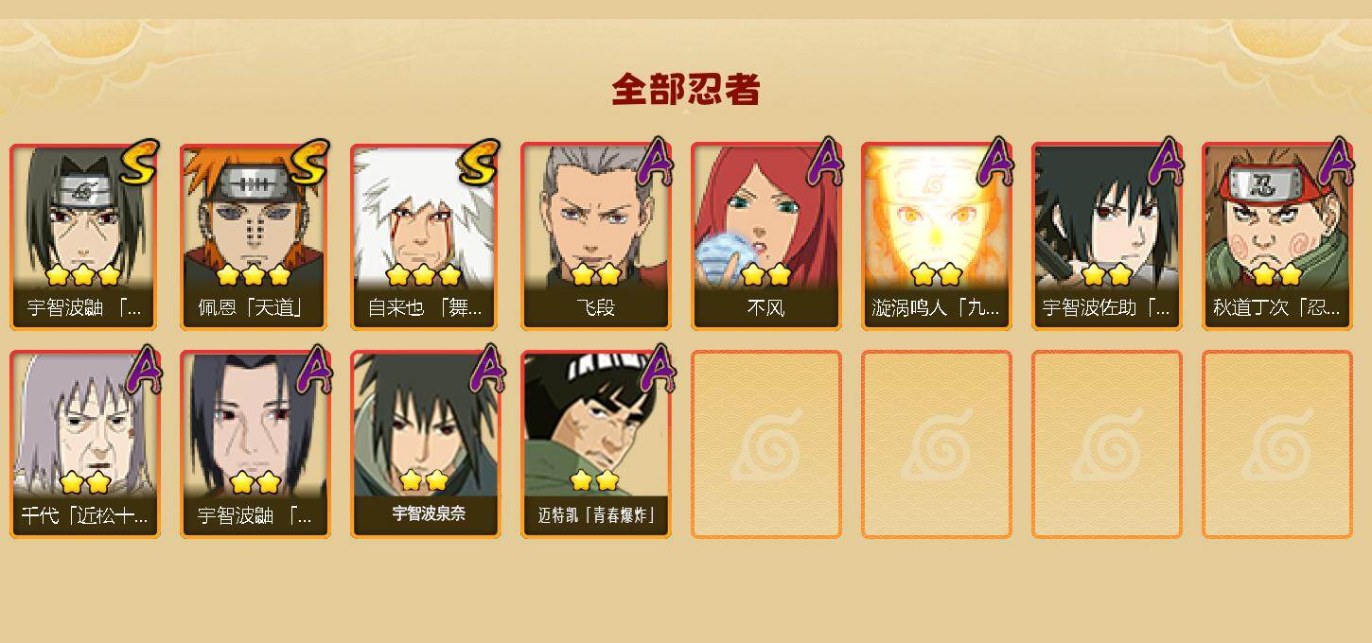Click the two stars on 迈特凯 card
This screenshot has width=1372, height=643.
(x=594, y=480)
